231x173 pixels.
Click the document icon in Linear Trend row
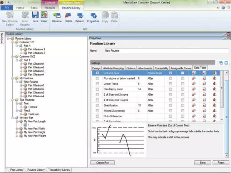point(204,83)
